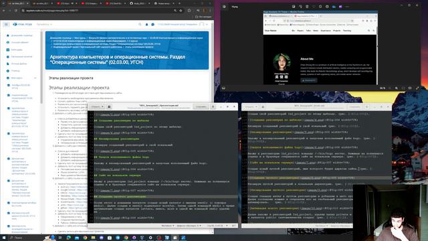This screenshot has width=428, height=241.
Task: Expand the arrow beside 'Открыть' in right gedit
Action: coord(257,106)
